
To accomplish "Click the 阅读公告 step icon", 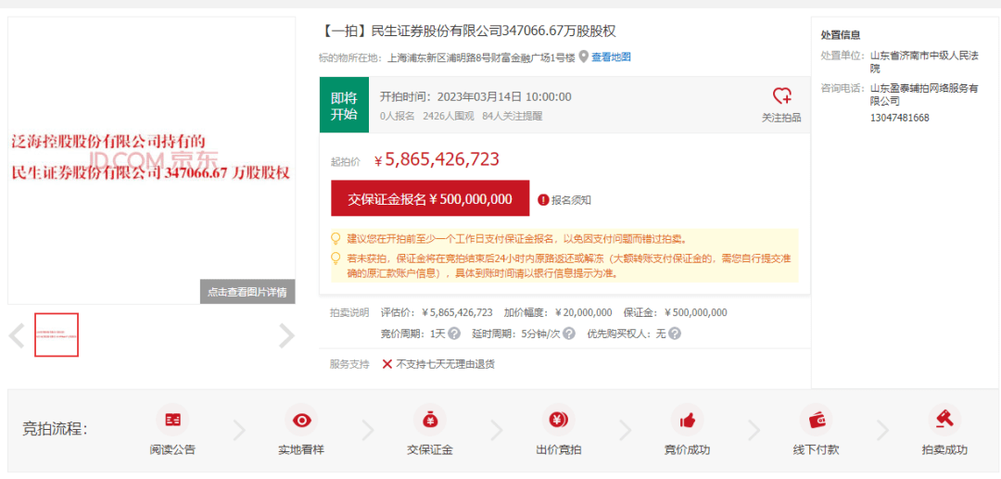I will (x=172, y=420).
